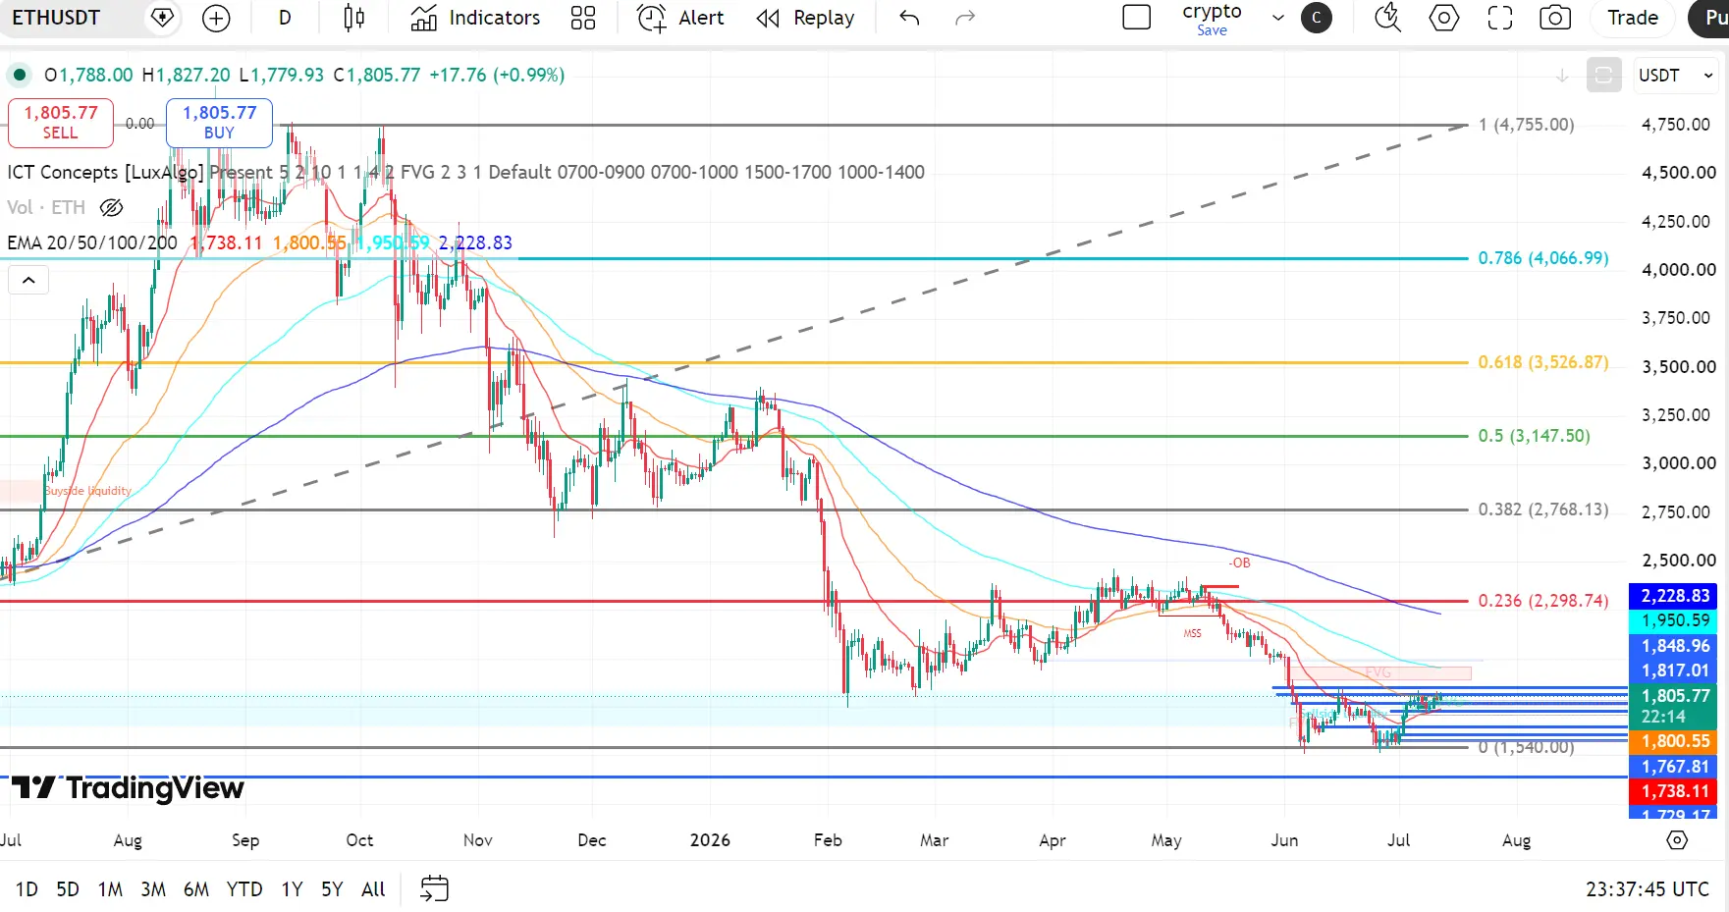Open the candlestick chart style selector
Viewport: 1729px width, 912px height.
pyautogui.click(x=354, y=18)
